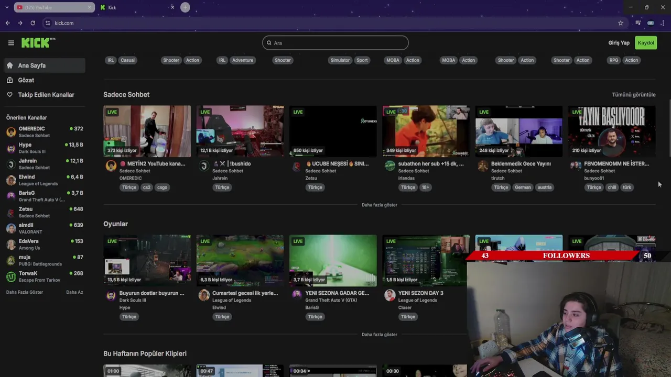The width and height of the screenshot is (671, 377).
Task: Click Elwind avatar under League stream
Action: point(204,296)
